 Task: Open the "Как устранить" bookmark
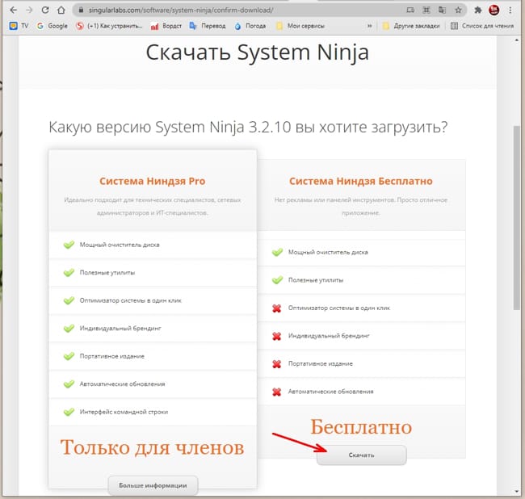pyautogui.click(x=109, y=26)
